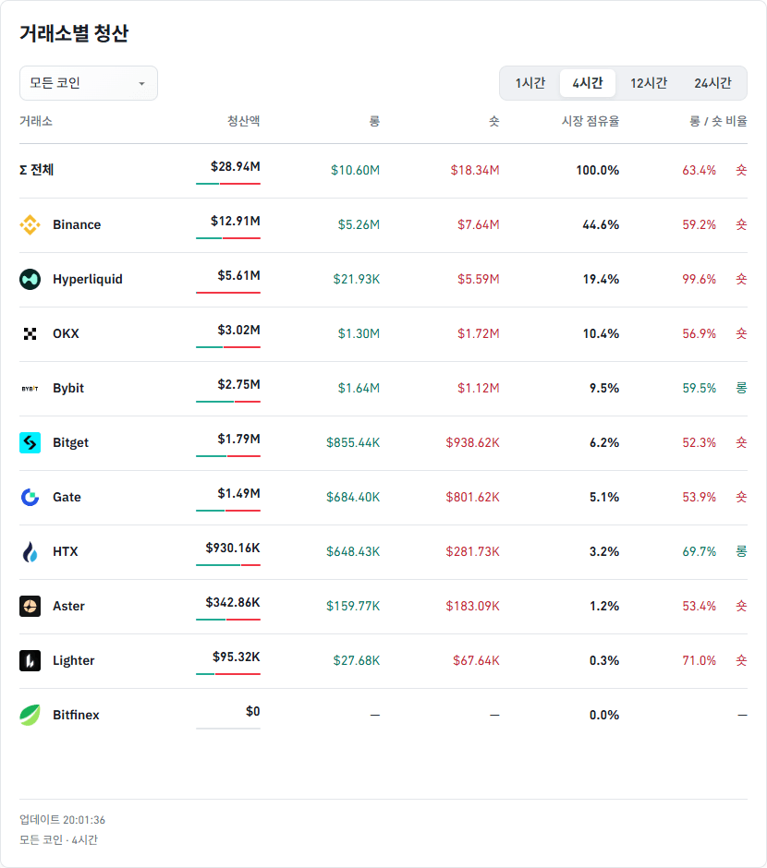Click the long/short bar under $5.61M
Image resolution: width=767 pixels, height=868 pixels.
tap(228, 293)
